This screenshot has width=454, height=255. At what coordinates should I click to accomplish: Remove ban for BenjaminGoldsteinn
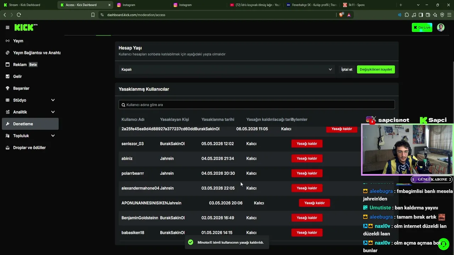point(307,218)
